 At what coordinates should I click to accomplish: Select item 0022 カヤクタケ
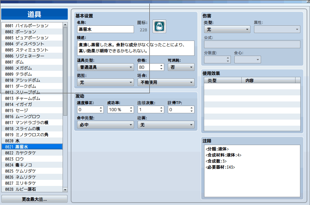tap(32, 153)
